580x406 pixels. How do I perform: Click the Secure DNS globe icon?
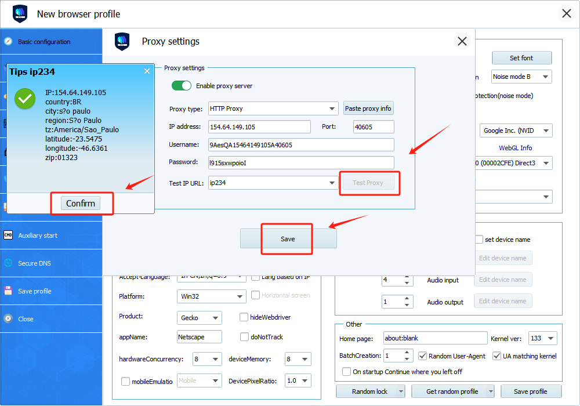(8, 263)
